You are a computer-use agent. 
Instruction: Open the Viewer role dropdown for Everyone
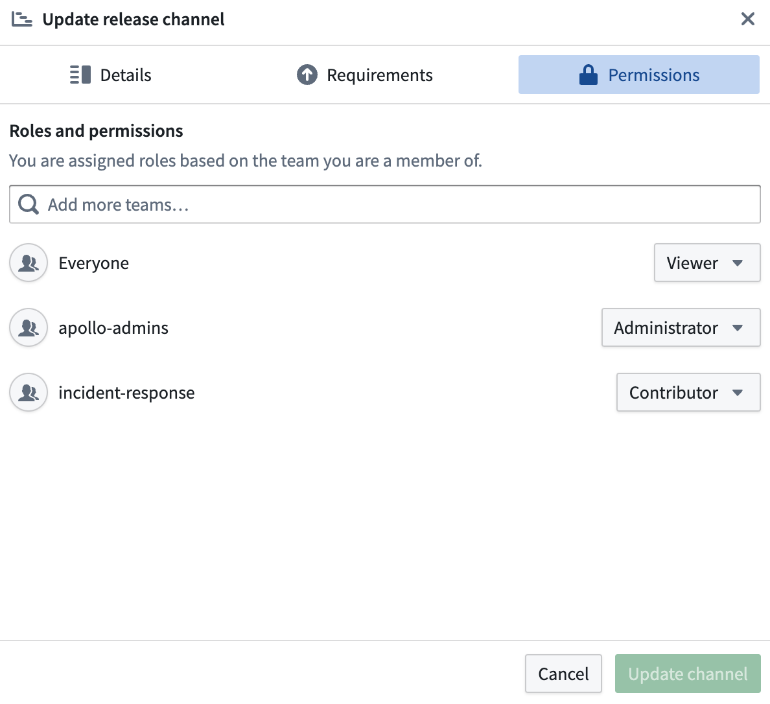coord(707,263)
